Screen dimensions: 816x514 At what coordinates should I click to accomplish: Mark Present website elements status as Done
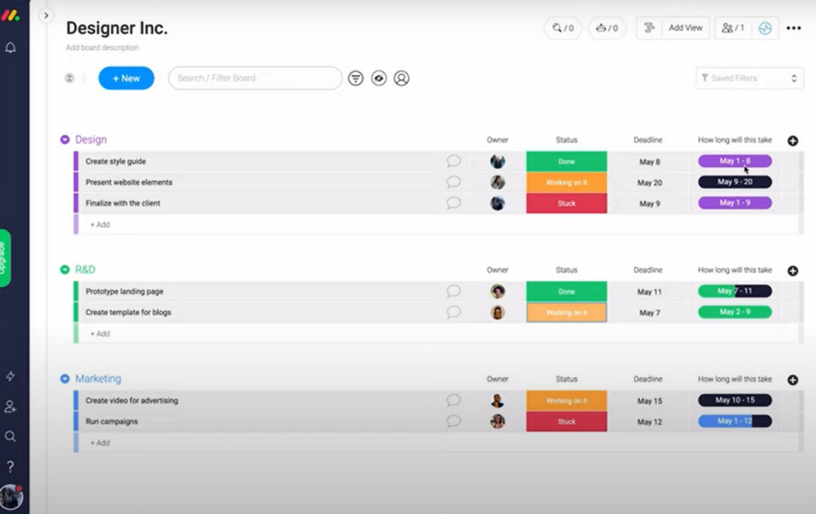coord(567,182)
